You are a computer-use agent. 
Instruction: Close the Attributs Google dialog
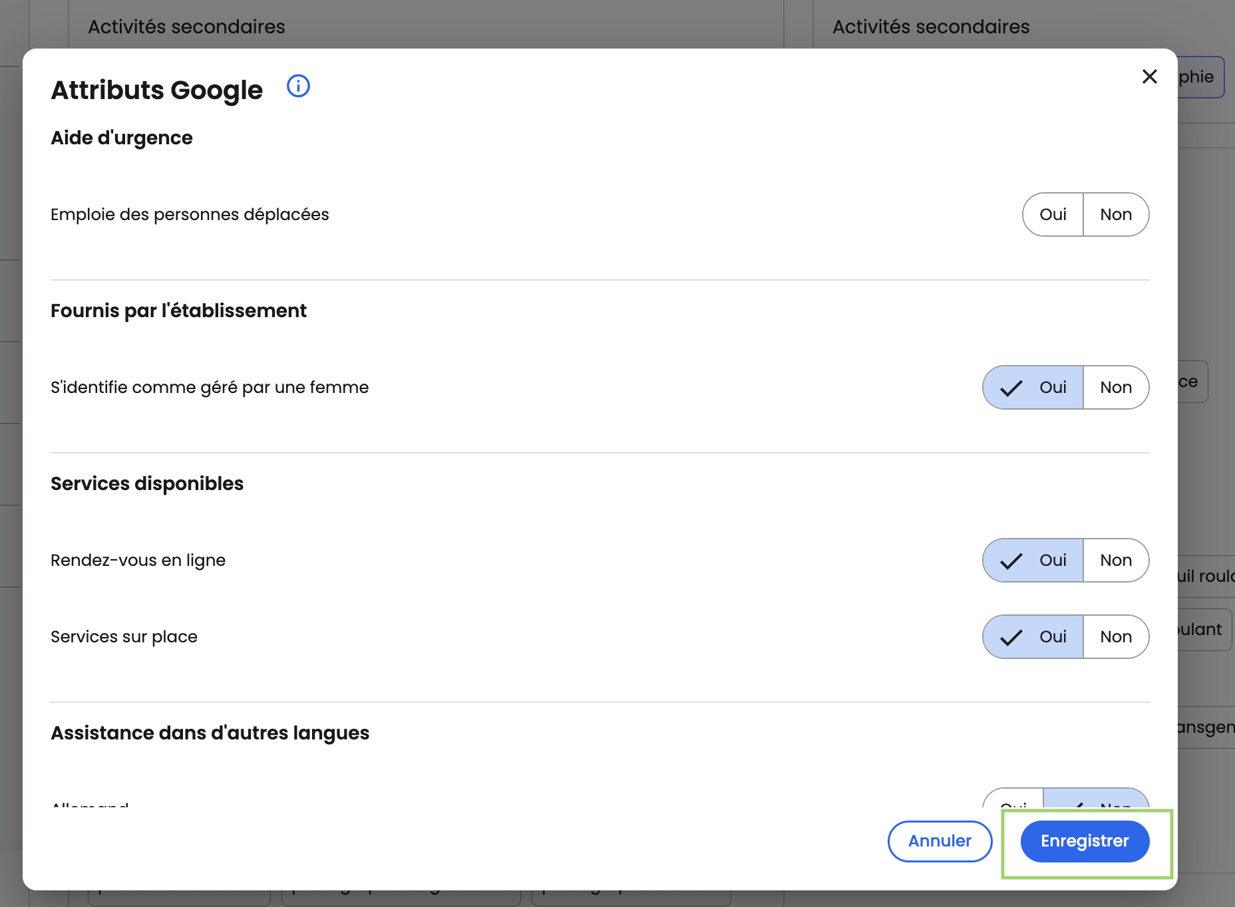tap(1149, 76)
